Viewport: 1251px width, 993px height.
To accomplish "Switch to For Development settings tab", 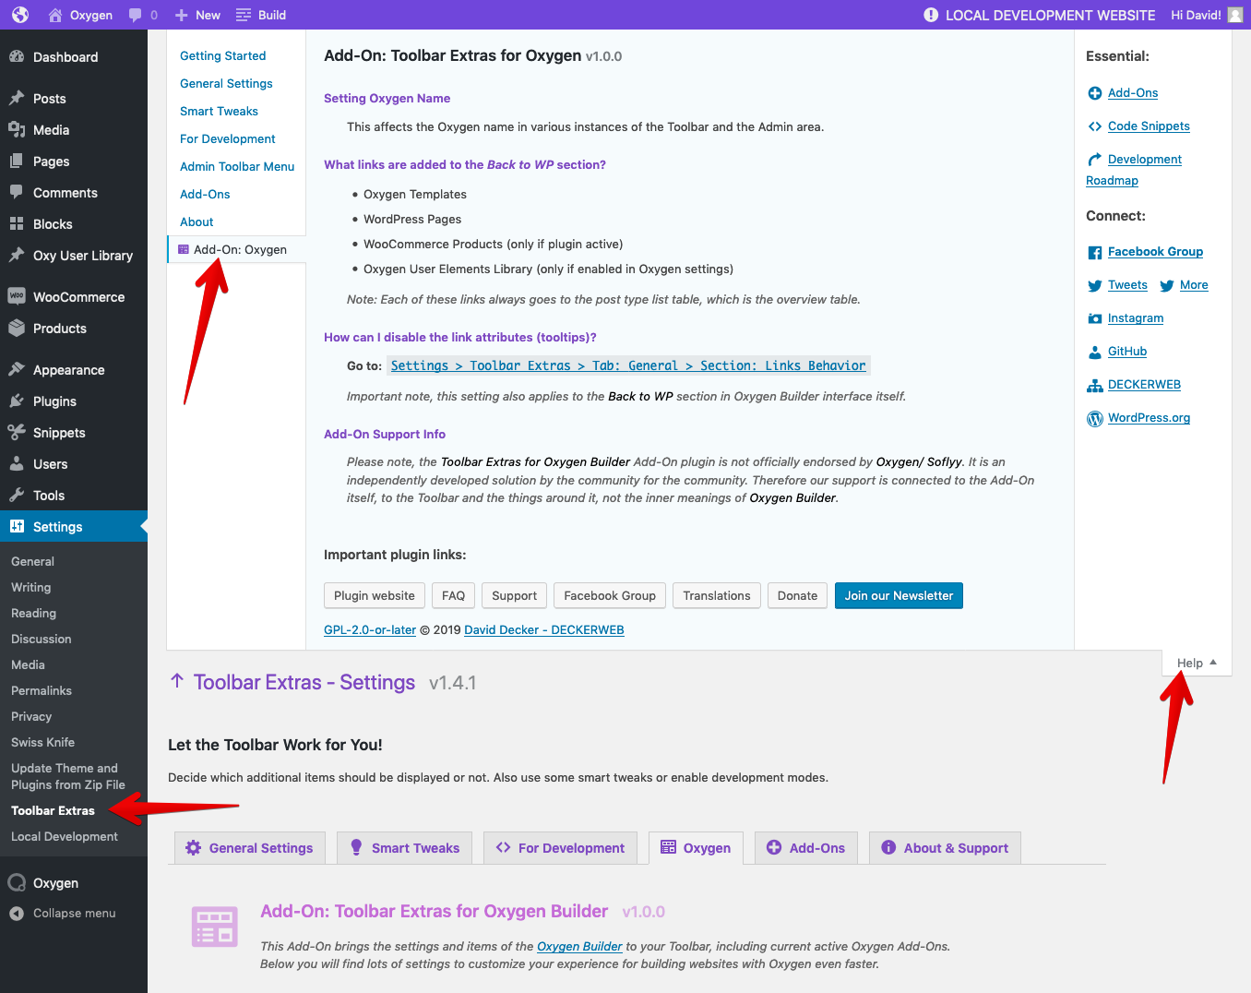I will pyautogui.click(x=560, y=847).
